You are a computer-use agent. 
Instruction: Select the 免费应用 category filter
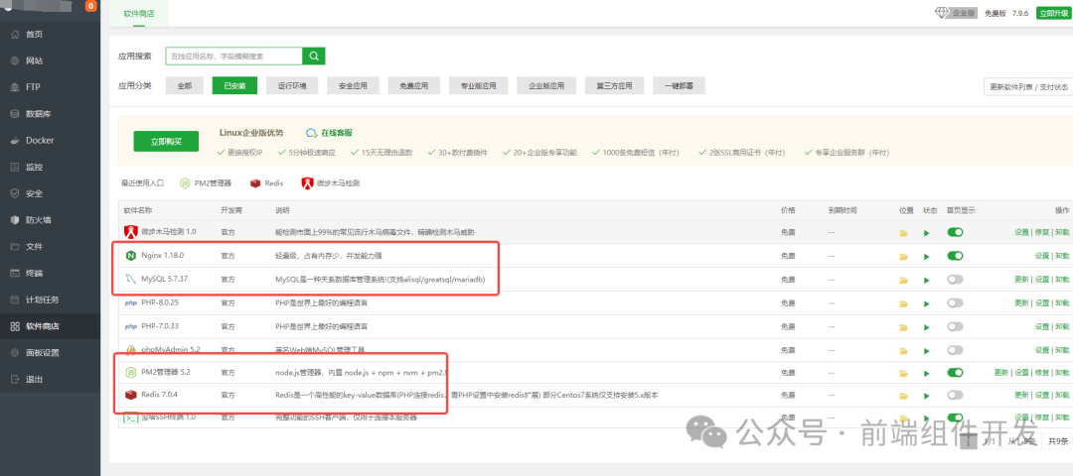pos(413,85)
